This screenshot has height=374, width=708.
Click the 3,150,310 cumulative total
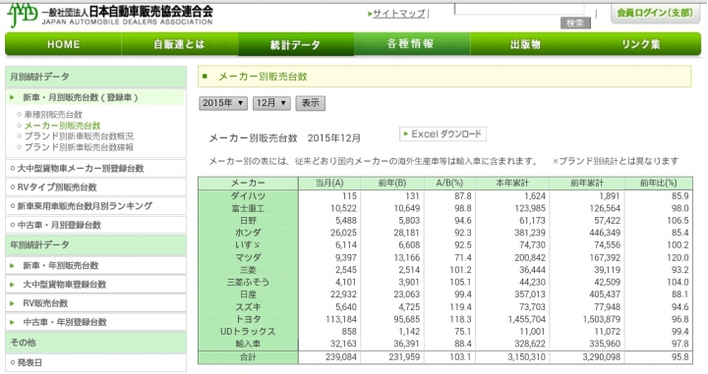525,357
